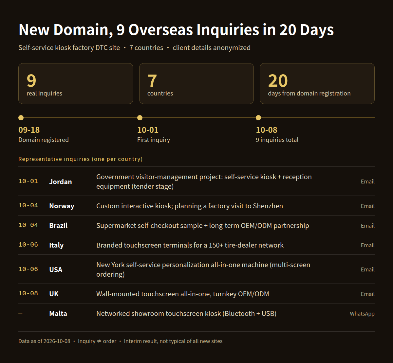
Task: Click the '09-18' timeline date
Action: [29, 130]
